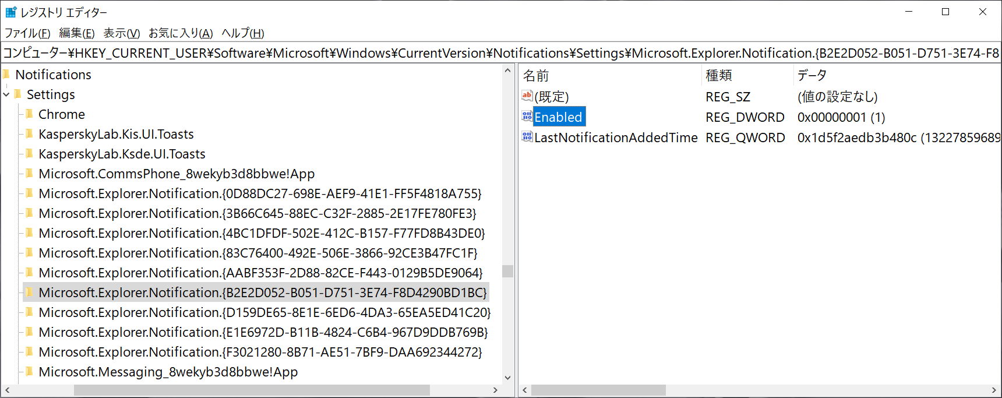Click the Microsoft.CommsPhone folder icon

coord(29,173)
